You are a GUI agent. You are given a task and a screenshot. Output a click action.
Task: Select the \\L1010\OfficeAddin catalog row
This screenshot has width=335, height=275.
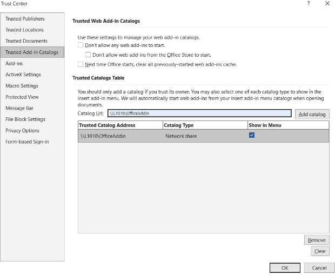(119, 136)
